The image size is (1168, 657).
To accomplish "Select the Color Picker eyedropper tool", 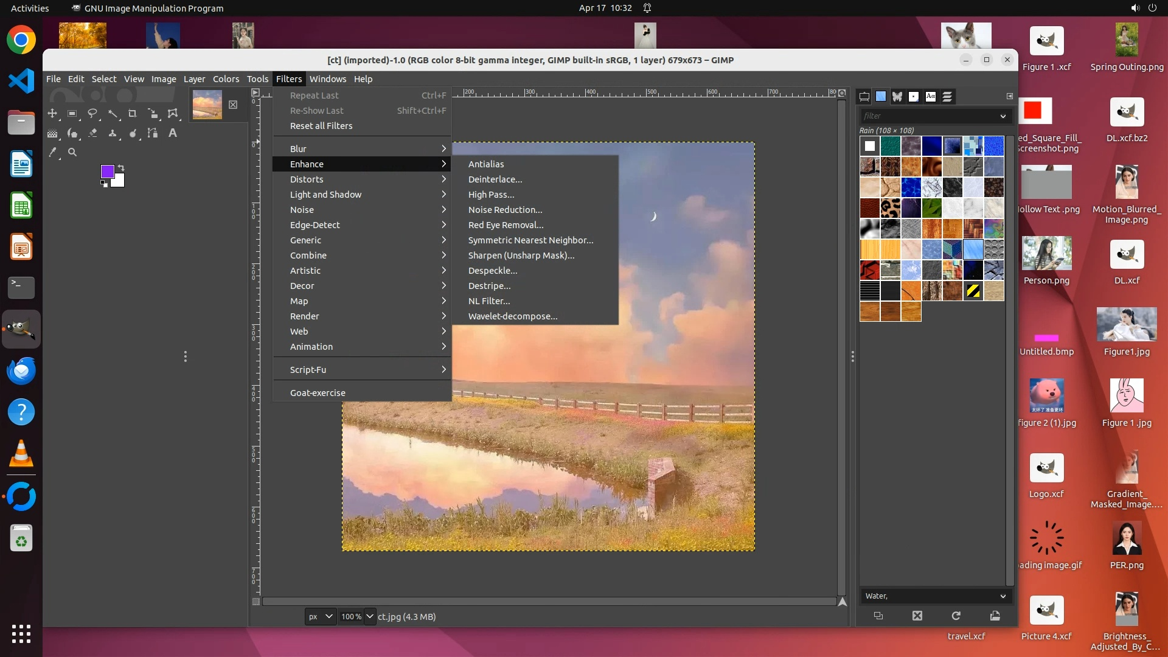I will [53, 153].
